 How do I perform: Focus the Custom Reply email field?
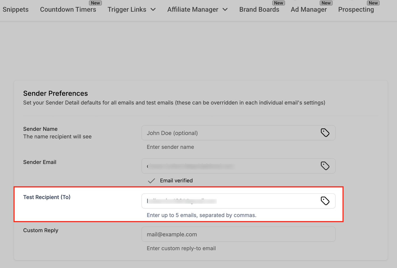(x=238, y=235)
